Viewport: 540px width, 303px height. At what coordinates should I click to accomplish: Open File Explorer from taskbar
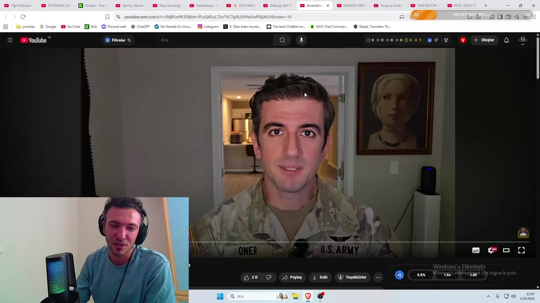click(x=295, y=296)
